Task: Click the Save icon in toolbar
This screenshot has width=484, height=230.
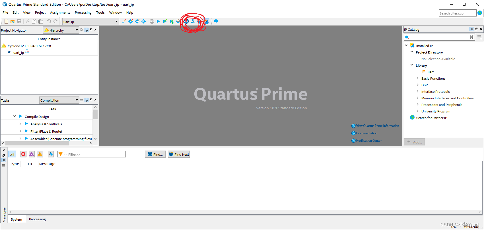Action: [19, 21]
